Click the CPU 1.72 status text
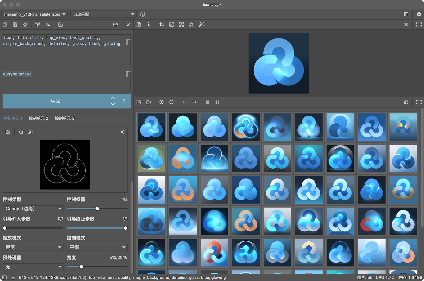Viewport: 424px width, 281px height. (385, 278)
